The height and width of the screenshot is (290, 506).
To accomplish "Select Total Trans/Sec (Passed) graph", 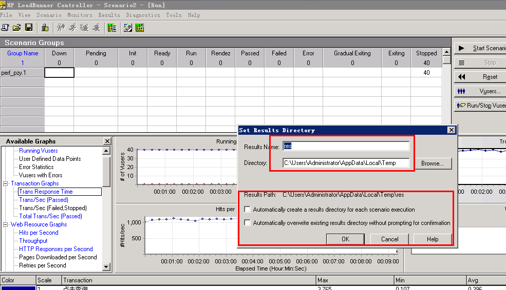I will (x=51, y=216).
